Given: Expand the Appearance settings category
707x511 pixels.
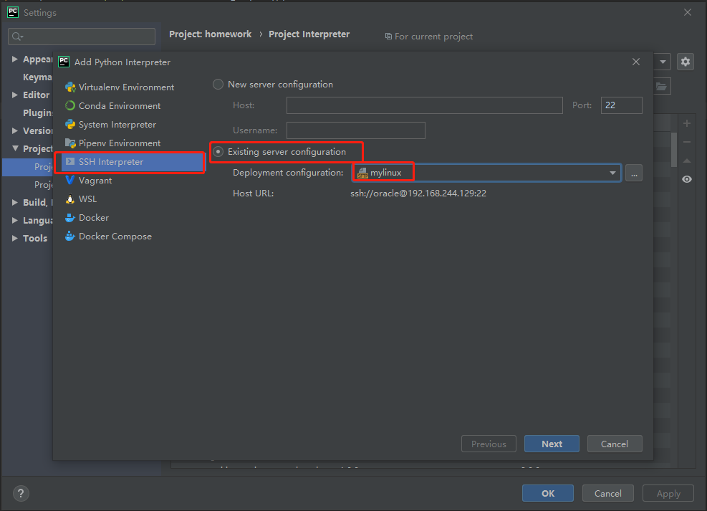Looking at the screenshot, I should [15, 59].
